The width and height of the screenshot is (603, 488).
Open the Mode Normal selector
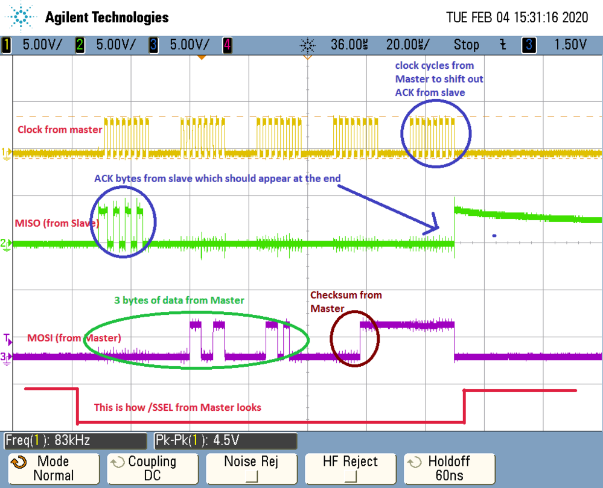click(53, 468)
